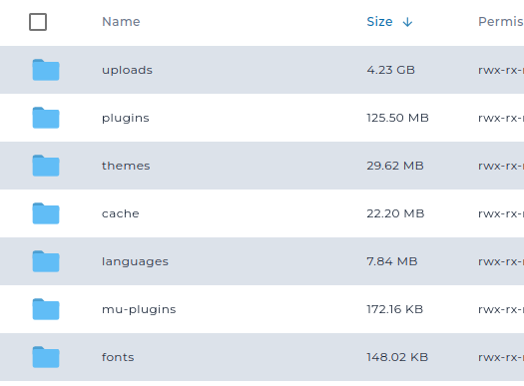Viewport: 524px width, 386px height.
Task: Toggle the select-all checkbox in header
Action: tap(38, 22)
